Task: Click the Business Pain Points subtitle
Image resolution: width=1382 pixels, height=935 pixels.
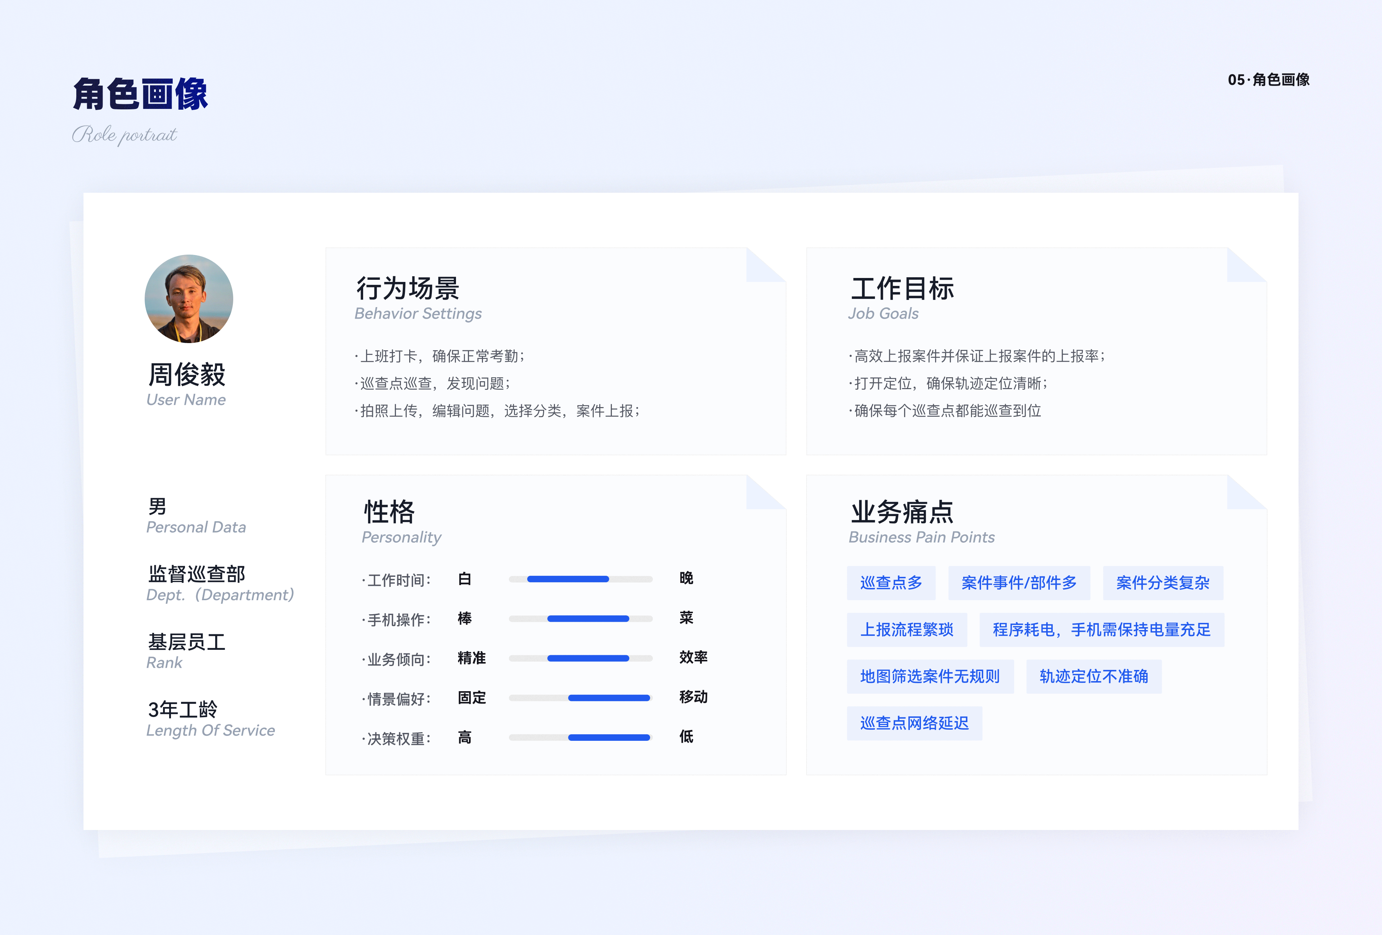Action: click(921, 538)
